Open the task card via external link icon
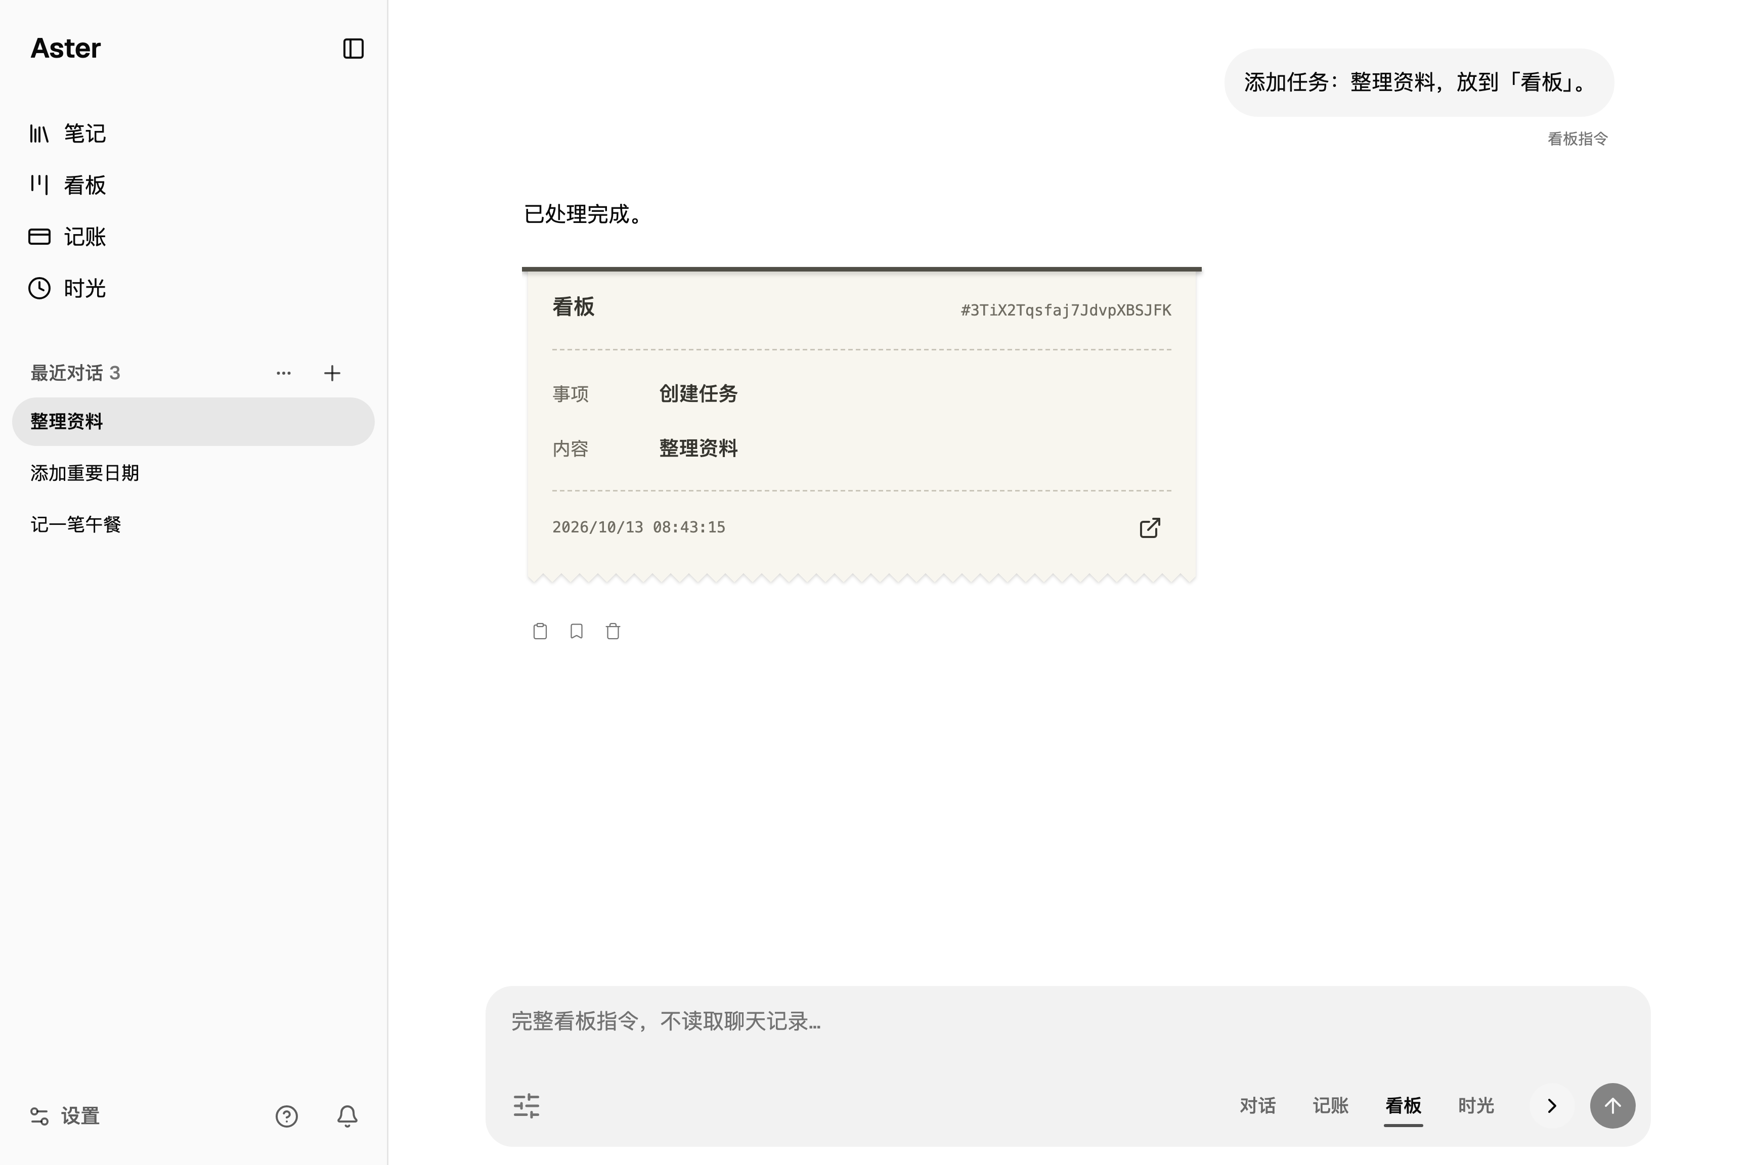This screenshot has width=1748, height=1165. click(1150, 527)
